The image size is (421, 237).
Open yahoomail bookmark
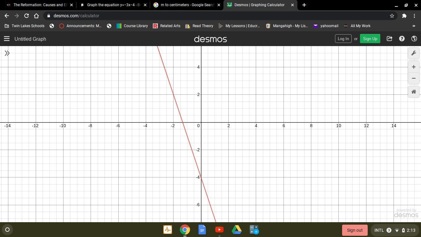[x=326, y=26]
